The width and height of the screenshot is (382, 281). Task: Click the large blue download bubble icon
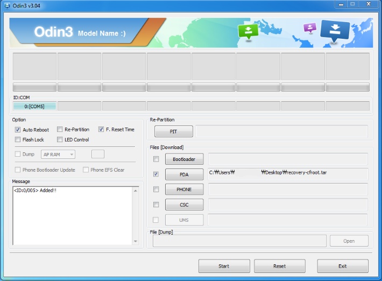335,31
